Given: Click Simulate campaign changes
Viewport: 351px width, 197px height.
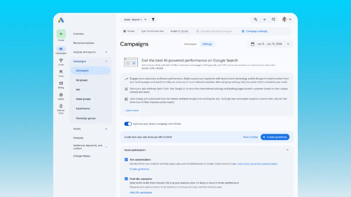Looking at the screenshot, I should [214, 31].
